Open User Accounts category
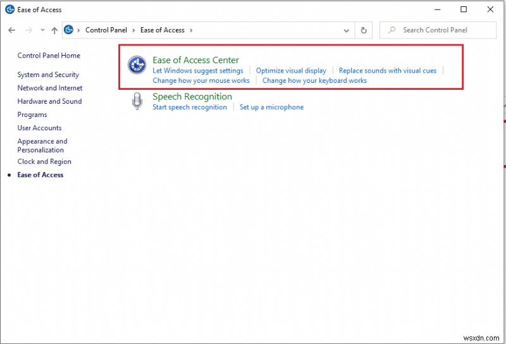 point(39,128)
